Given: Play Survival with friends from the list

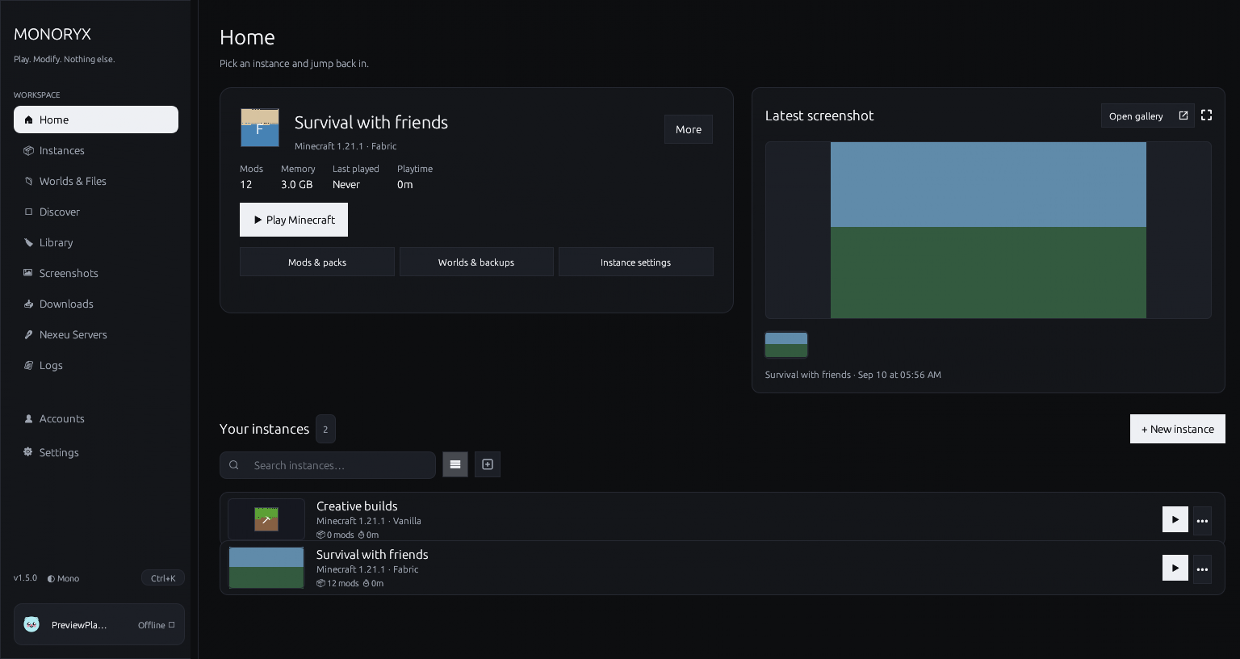Looking at the screenshot, I should pos(1175,568).
